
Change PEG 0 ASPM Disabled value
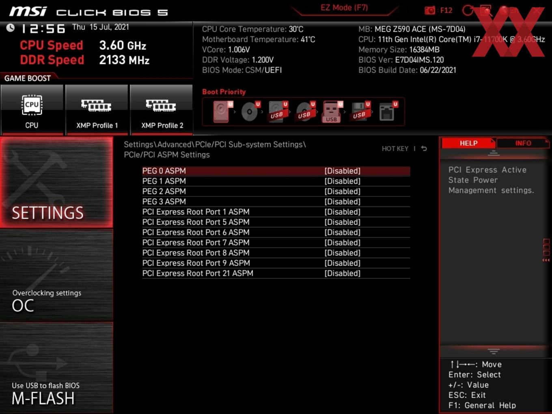click(342, 171)
